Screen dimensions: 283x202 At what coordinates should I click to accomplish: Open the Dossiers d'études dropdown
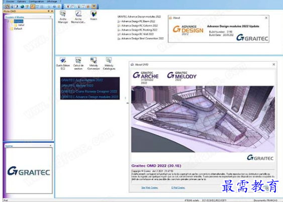pos(50,17)
